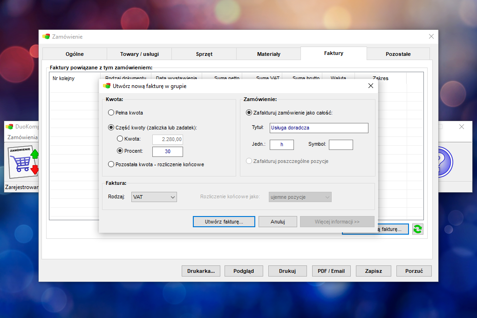Click the Drukarka... button
This screenshot has width=477, height=318.
(201, 271)
